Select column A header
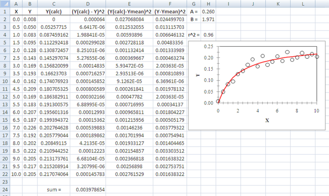Image resolution: width=329 pixels, height=196 pixels. pos(16,4)
